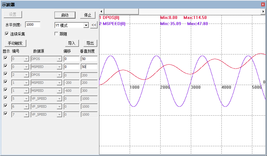The image size is (267, 156).
Task: Collapse the panel with the << button
Action: pos(94,25)
